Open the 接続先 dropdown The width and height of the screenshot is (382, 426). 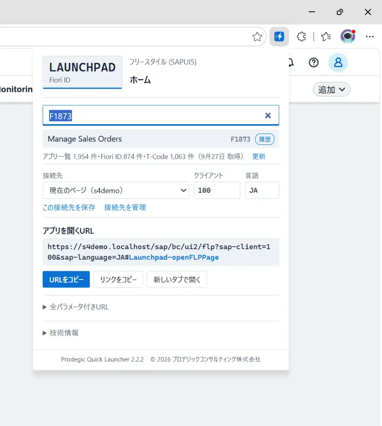point(116,191)
